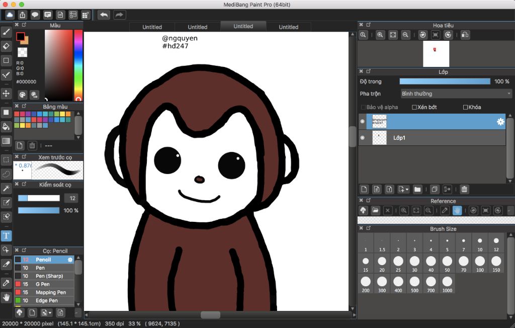Select the Hand pan tool

tap(7, 297)
